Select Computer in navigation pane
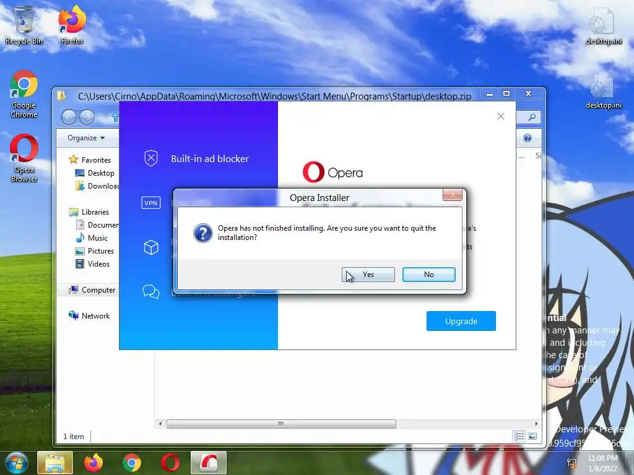 (92, 290)
